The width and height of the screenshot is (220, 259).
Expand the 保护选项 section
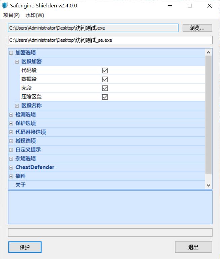tap(11, 123)
